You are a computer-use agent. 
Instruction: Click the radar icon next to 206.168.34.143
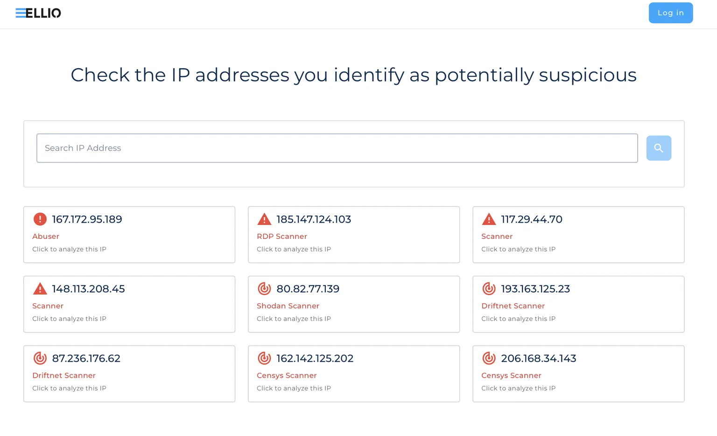(x=489, y=358)
